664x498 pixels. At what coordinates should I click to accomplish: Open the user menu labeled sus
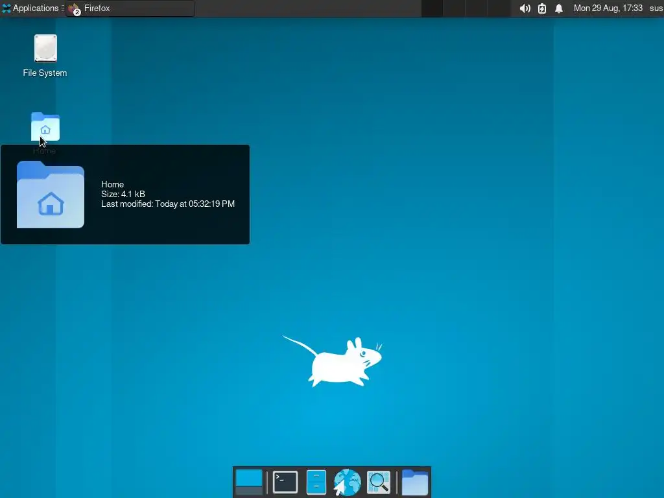[x=656, y=8]
